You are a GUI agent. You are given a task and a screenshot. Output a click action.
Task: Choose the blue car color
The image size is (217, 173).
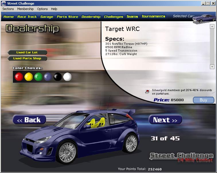coord(48,77)
